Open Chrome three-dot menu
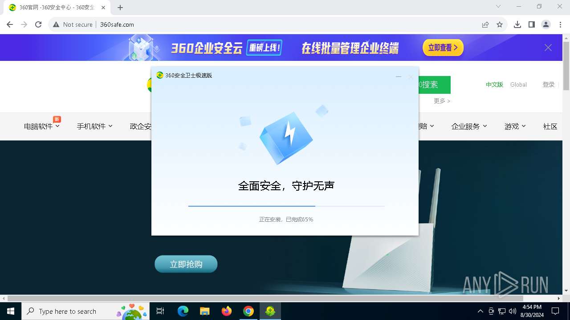This screenshot has height=320, width=570. point(560,24)
